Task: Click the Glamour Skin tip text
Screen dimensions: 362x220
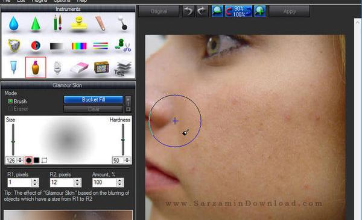Action: [x=67, y=196]
